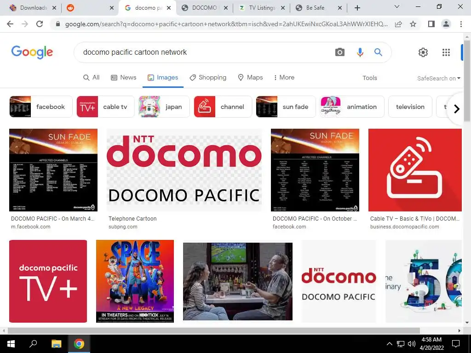Switch to News search results
This screenshot has height=353, width=471.
point(123,77)
